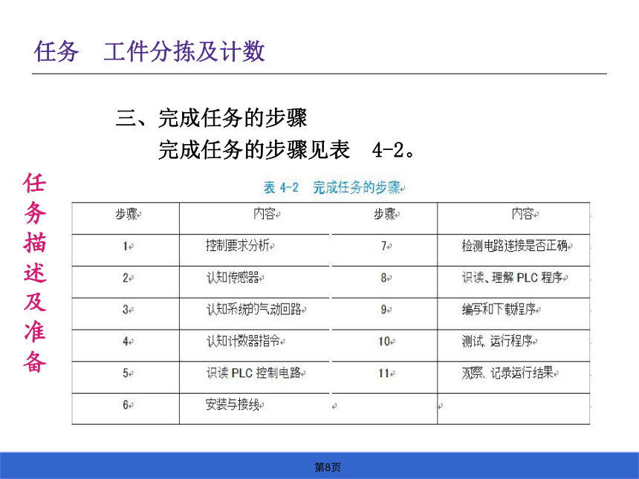Select cell 编写和下载程序

tap(513, 313)
